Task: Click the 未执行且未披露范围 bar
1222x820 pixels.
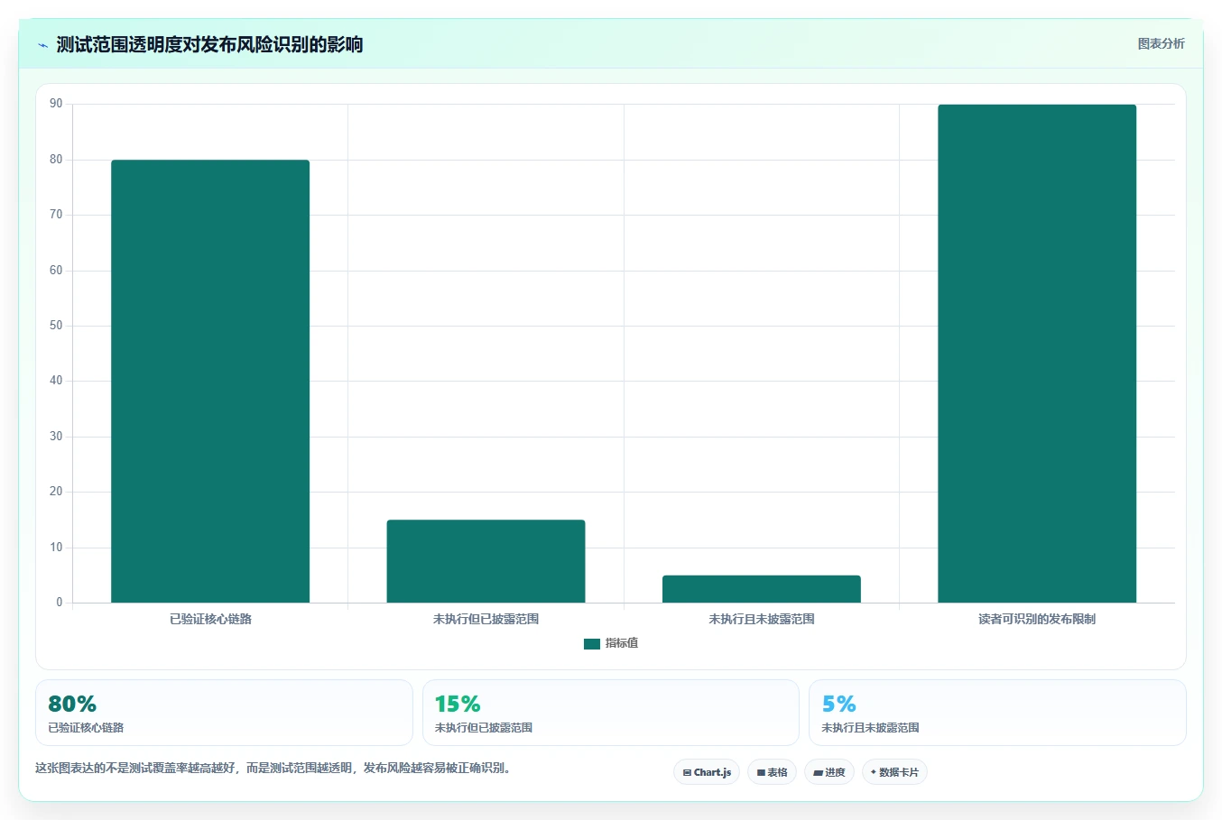Action: (x=762, y=589)
